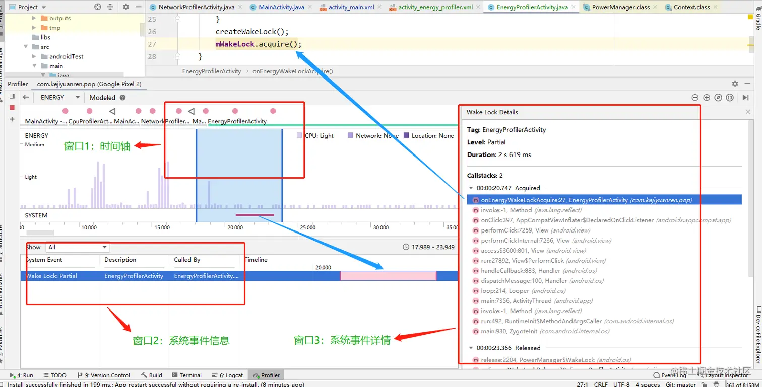Viewport: 762px width, 387px height.
Task: Zoom in the profiler timeline
Action: [x=707, y=98]
